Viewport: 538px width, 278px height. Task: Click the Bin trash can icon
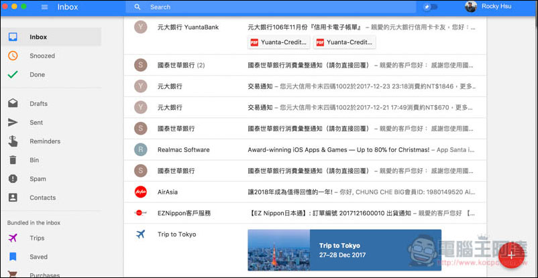pos(13,159)
